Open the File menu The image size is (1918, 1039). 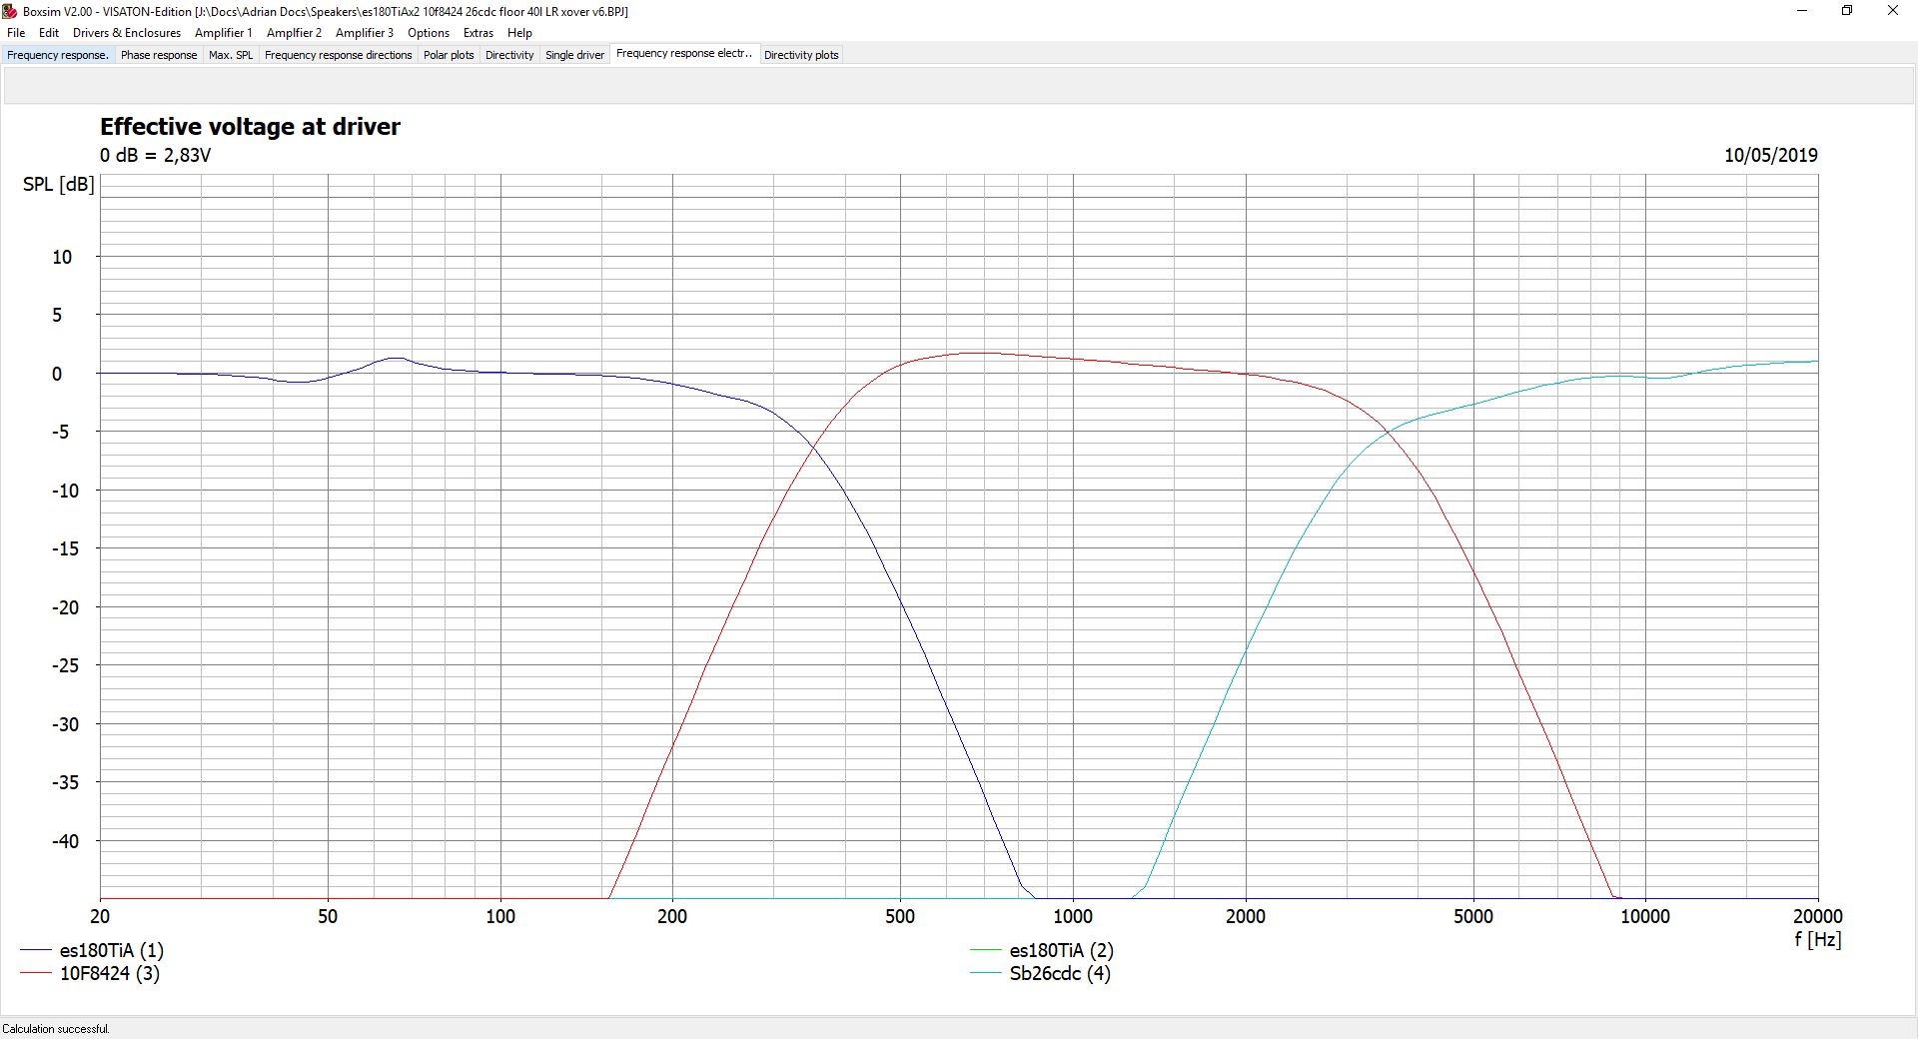[x=16, y=33]
